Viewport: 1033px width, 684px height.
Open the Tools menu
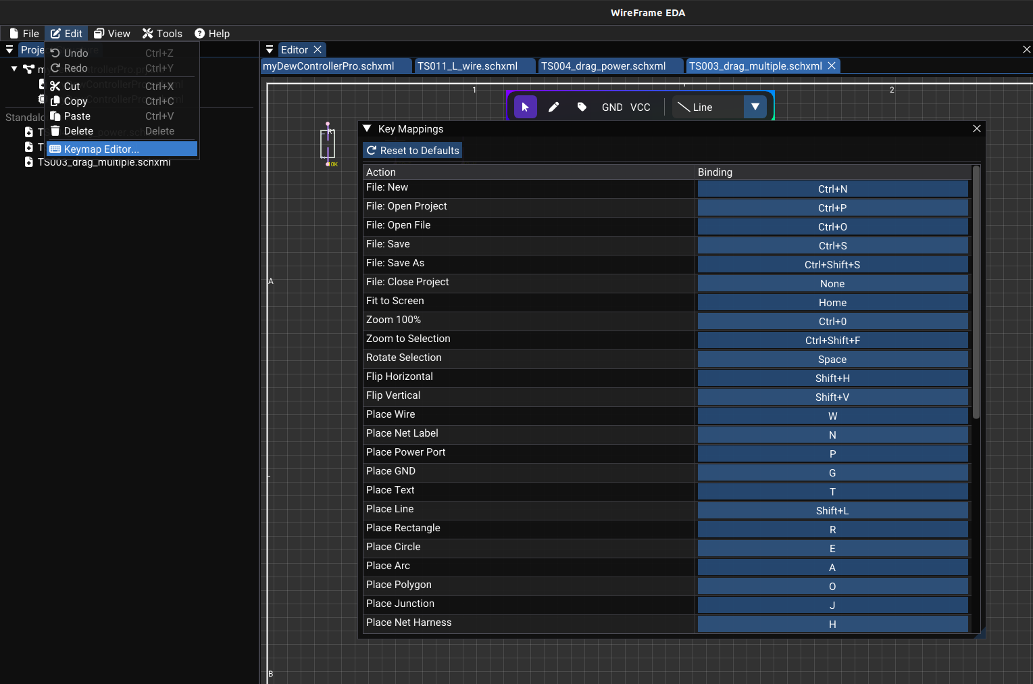pos(162,33)
